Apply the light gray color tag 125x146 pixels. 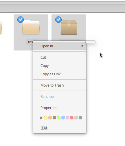click(x=76, y=118)
